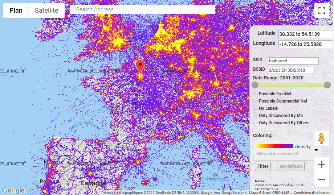Toggle the No Labels checkbox

(256, 108)
